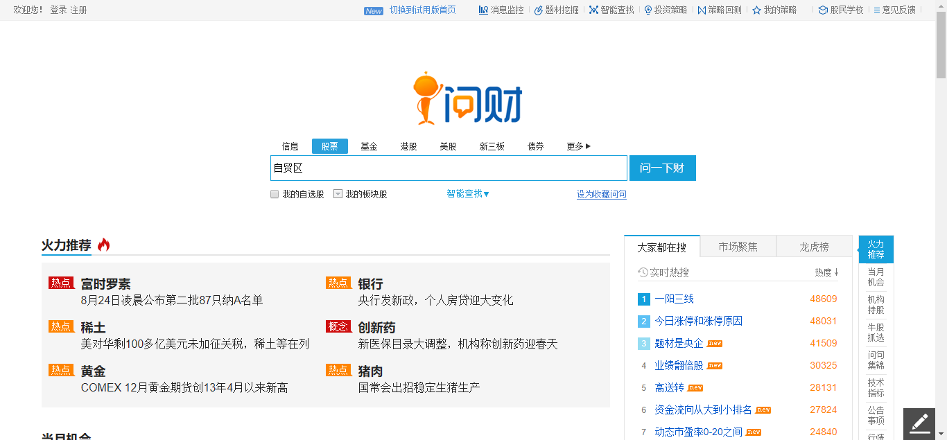
Task: Click the 题材挖掘 icon in top bar
Action: 539,10
